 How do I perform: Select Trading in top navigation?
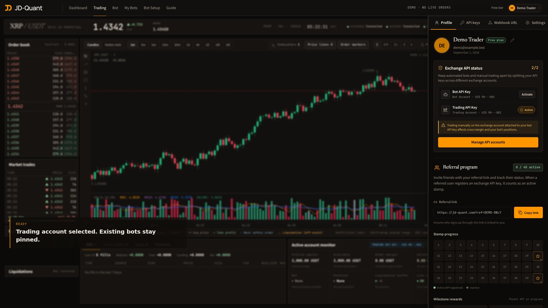point(100,8)
